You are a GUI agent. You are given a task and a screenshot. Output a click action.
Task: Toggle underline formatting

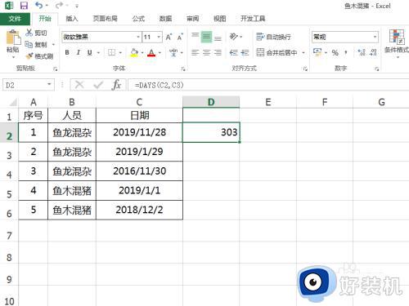click(89, 52)
